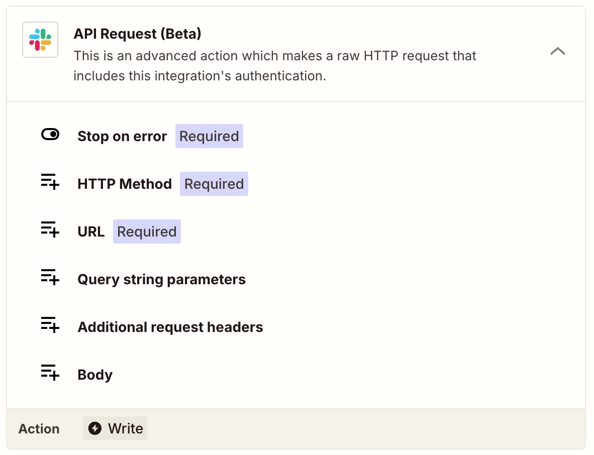Click the Write action badge

(x=115, y=428)
